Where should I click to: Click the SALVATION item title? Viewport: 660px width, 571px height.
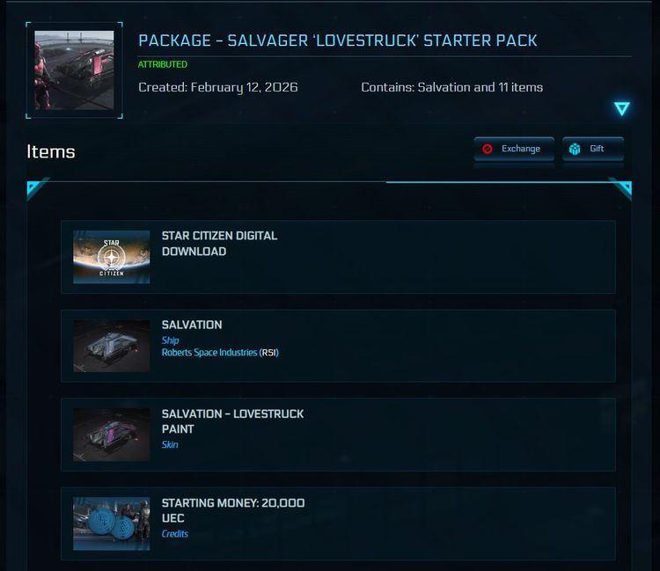coord(192,325)
